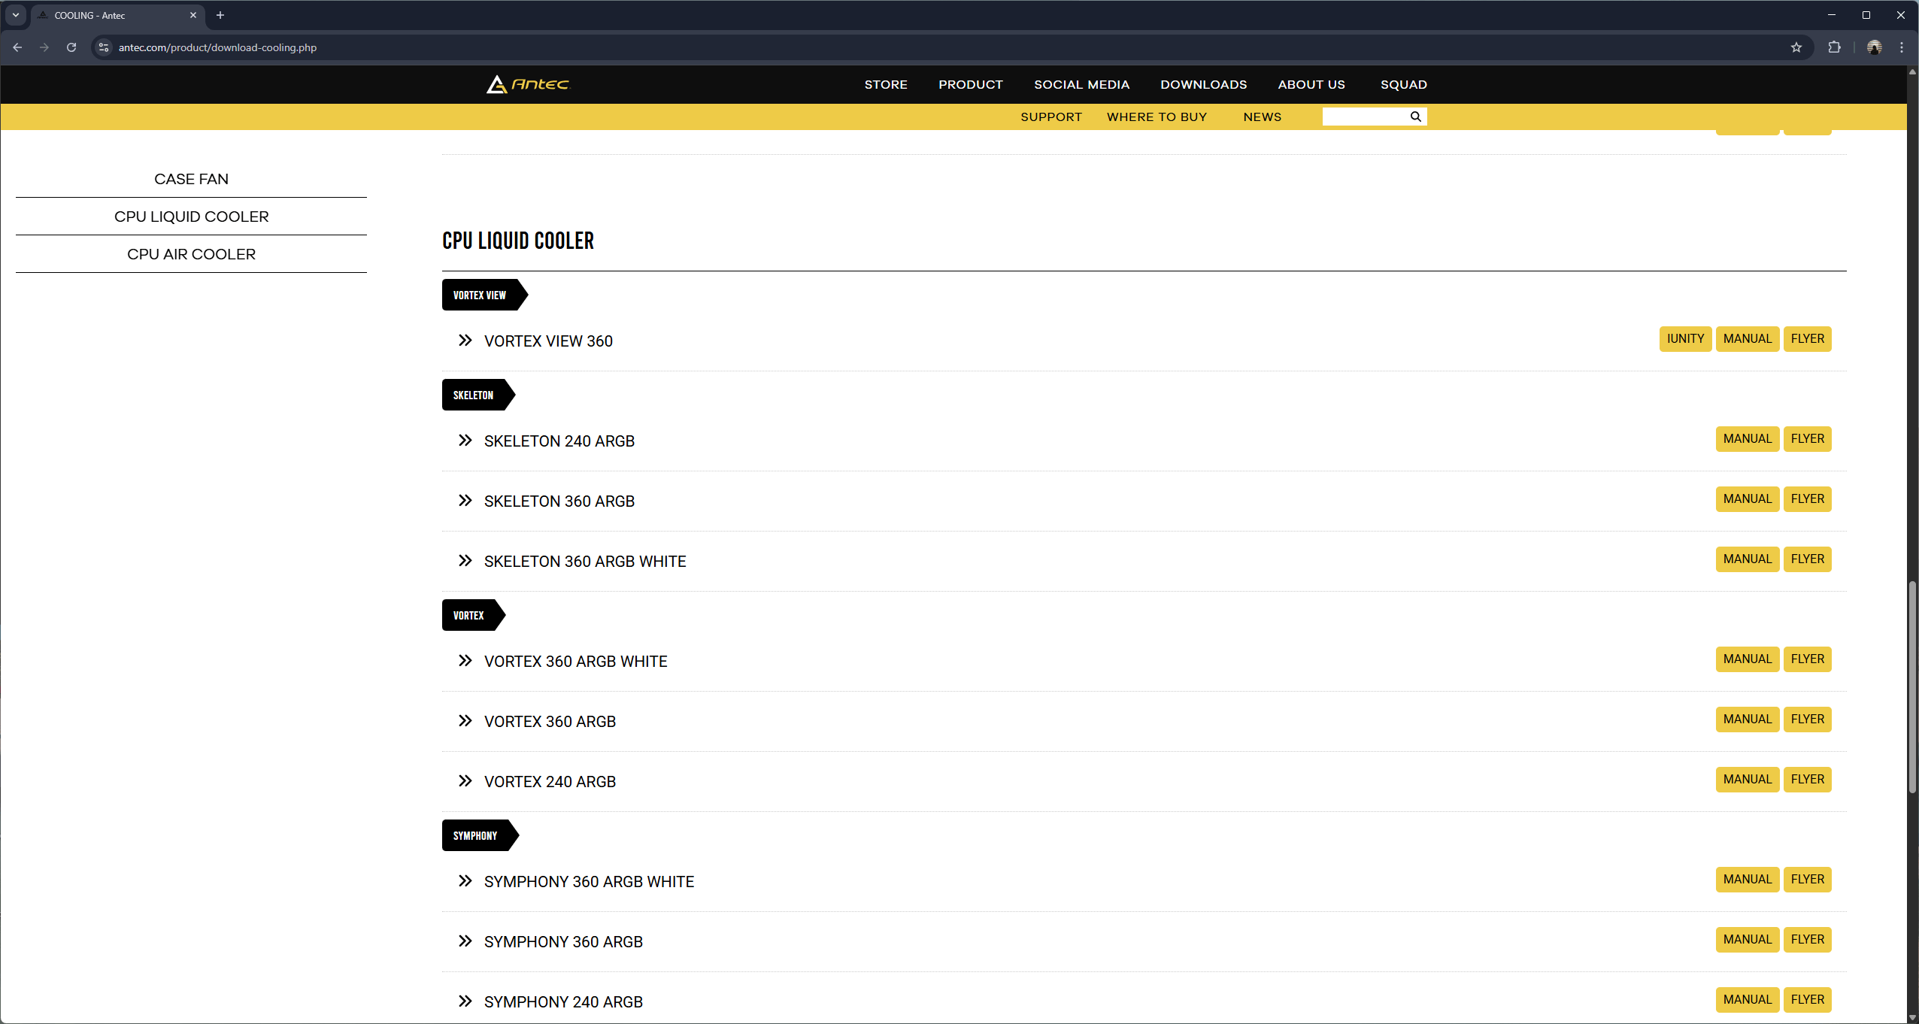Click double chevron beside VORTEX VIEW 360
Screen dimensions: 1919x1024
point(465,341)
